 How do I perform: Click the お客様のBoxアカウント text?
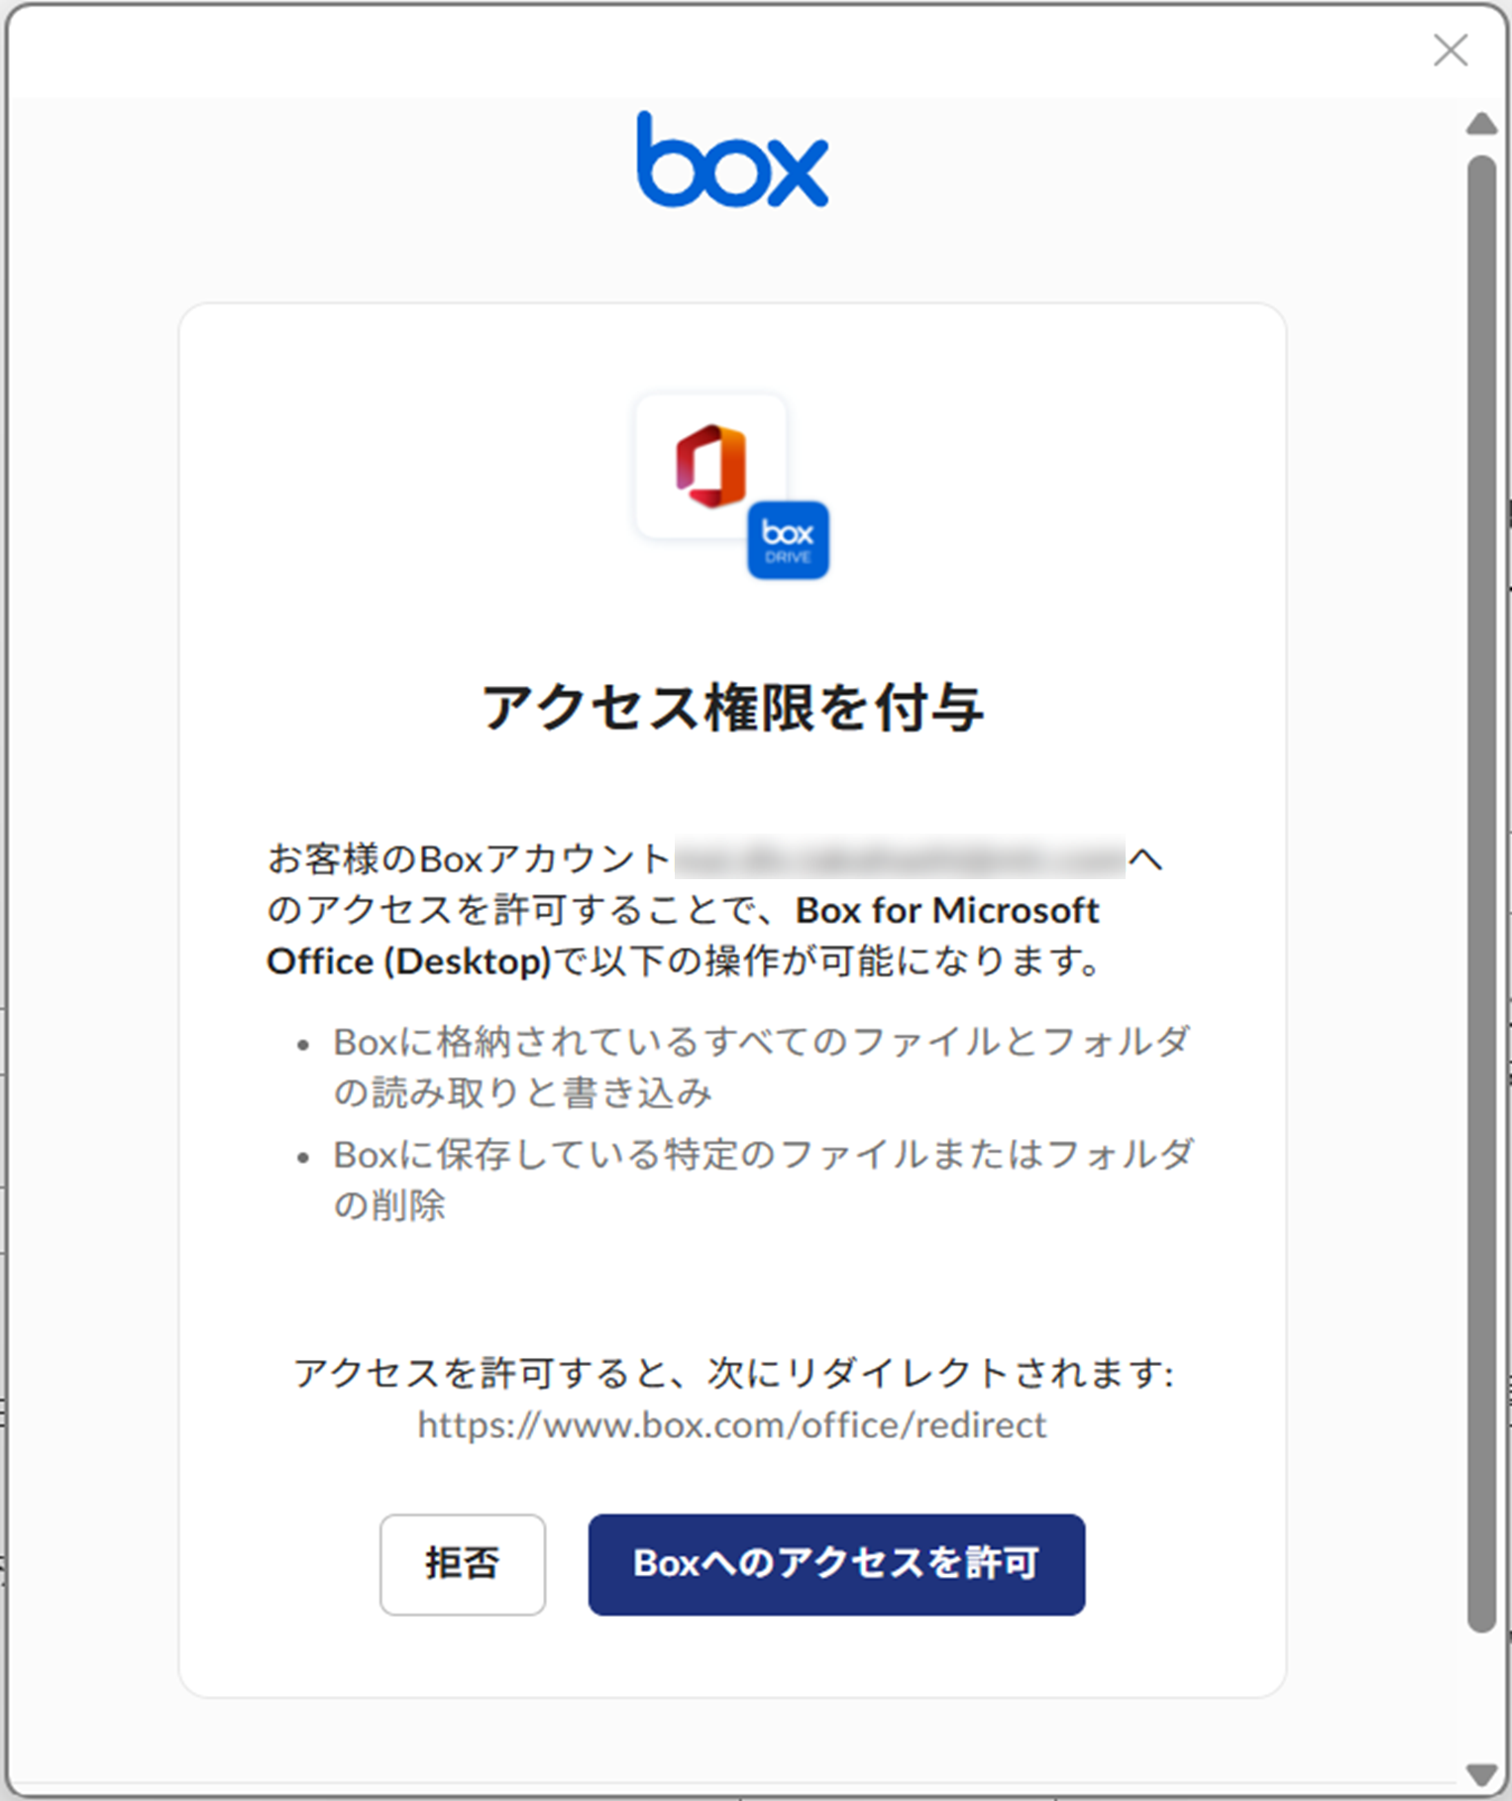(x=469, y=858)
